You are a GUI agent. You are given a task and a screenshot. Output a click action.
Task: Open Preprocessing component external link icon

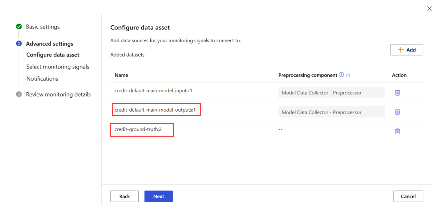(348, 75)
